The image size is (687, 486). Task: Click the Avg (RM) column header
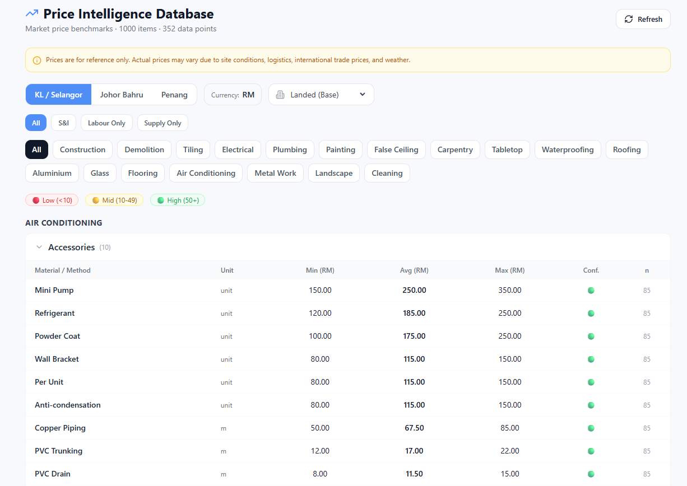pos(414,270)
